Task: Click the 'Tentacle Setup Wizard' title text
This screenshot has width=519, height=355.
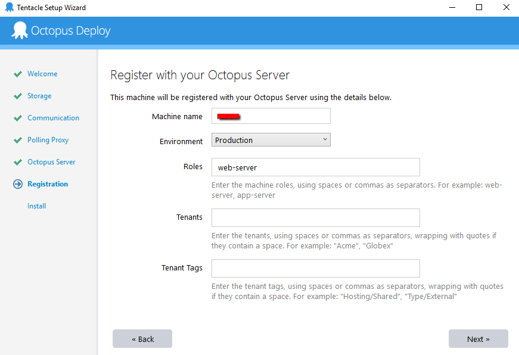Action: point(51,8)
